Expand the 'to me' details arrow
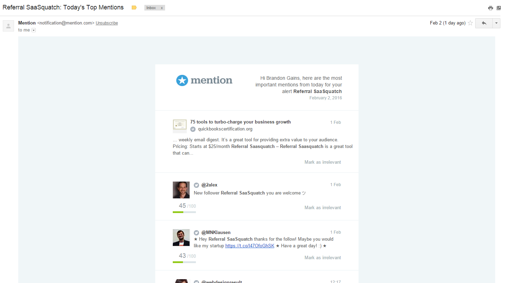512x283 pixels. tap(34, 30)
